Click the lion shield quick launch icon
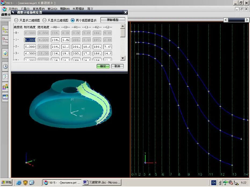250x187 pixels. pos(25,182)
